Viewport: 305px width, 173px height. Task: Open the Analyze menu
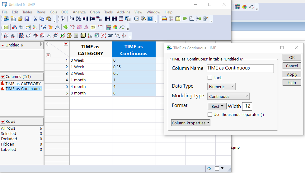click(79, 12)
